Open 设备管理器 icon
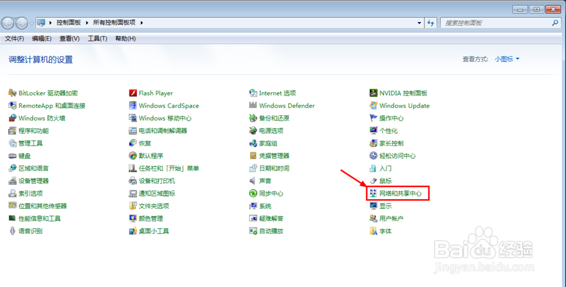The width and height of the screenshot is (566, 287). click(x=12, y=181)
